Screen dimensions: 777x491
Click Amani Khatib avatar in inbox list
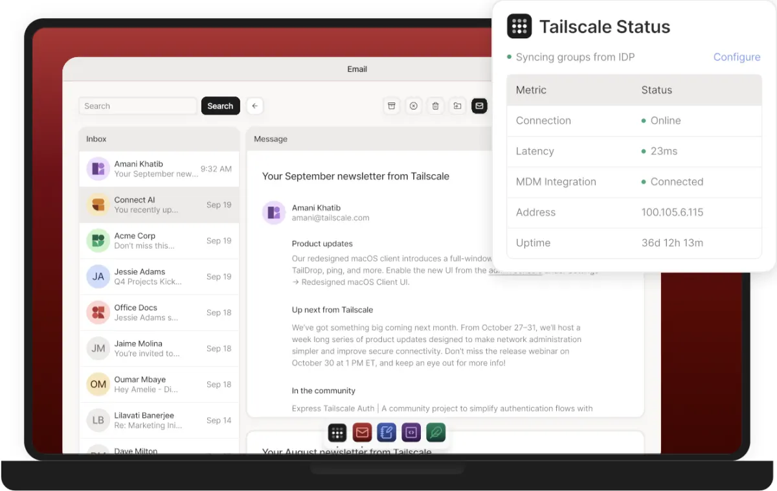(98, 169)
